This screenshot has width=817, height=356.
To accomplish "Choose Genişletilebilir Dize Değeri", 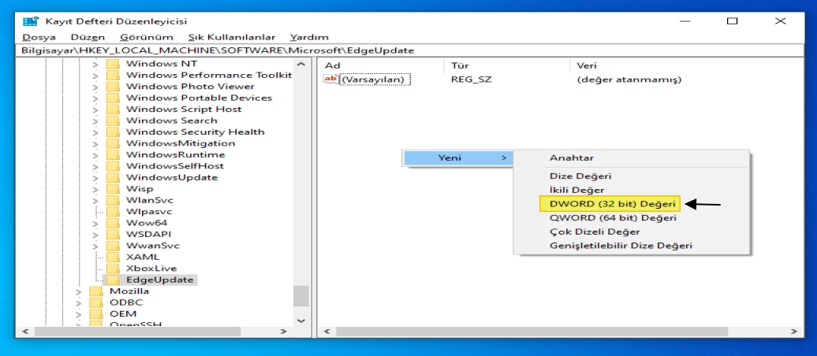I will click(x=621, y=246).
